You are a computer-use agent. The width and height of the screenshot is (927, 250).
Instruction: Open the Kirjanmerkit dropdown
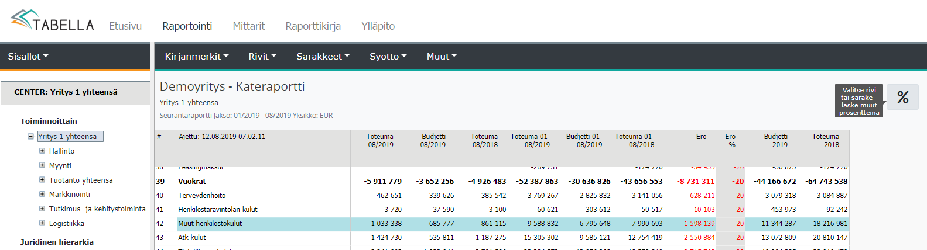(196, 57)
